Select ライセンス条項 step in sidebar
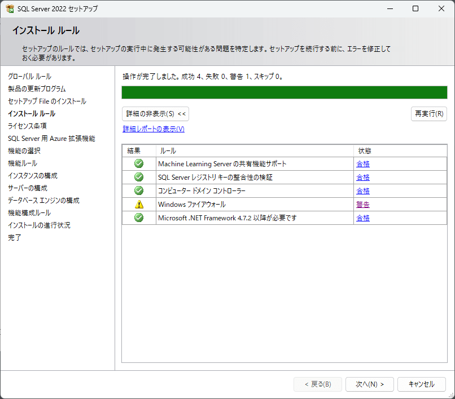 [27, 126]
